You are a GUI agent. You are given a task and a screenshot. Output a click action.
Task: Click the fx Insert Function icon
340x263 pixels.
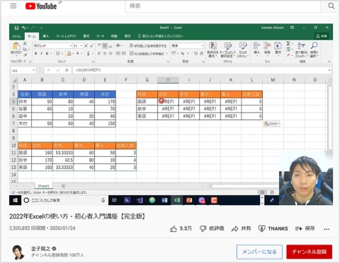click(67, 70)
